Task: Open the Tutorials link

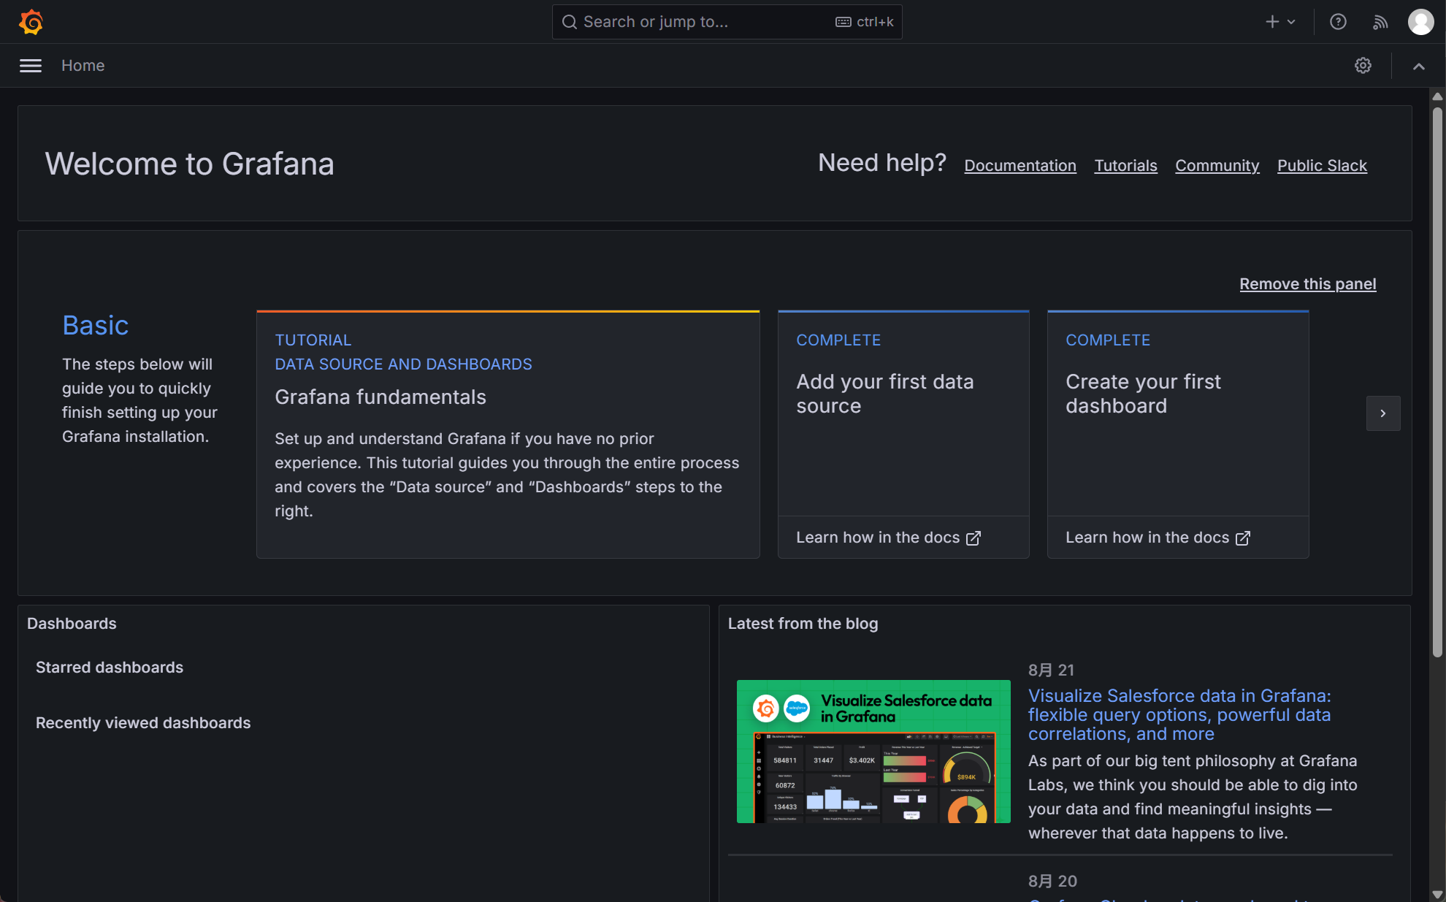Action: (1125, 166)
